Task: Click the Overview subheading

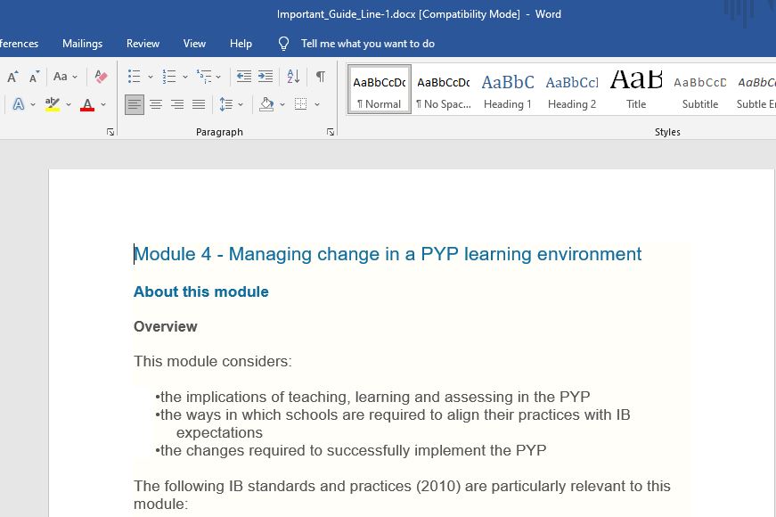Action: [x=166, y=326]
